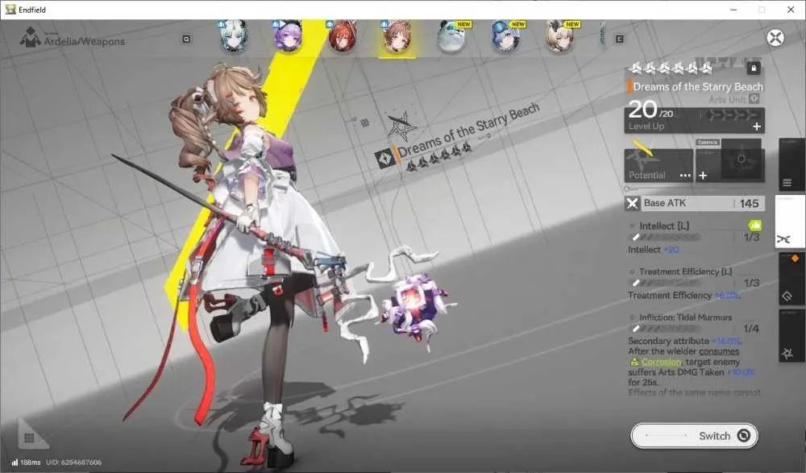This screenshot has width=806, height=473.
Task: Click the Base ATK value 145
Action: click(749, 204)
